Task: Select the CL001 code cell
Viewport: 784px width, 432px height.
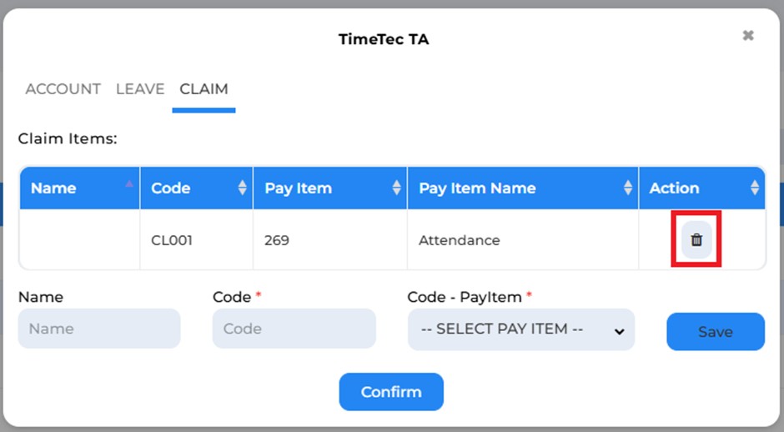Action: coord(197,239)
